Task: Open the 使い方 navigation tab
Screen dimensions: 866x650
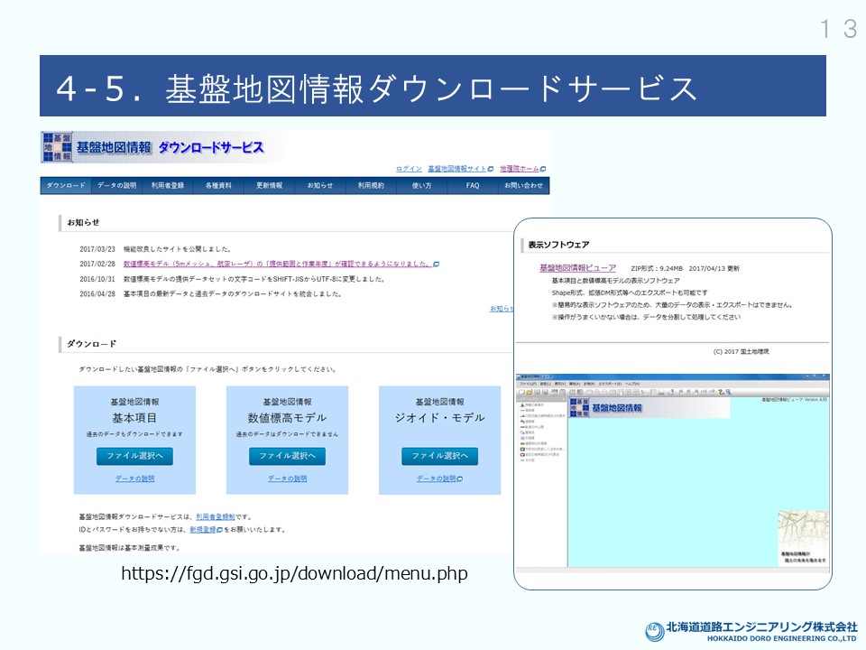Action: click(x=422, y=185)
